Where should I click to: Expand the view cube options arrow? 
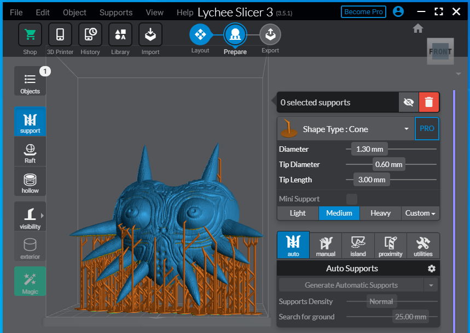coord(459,74)
